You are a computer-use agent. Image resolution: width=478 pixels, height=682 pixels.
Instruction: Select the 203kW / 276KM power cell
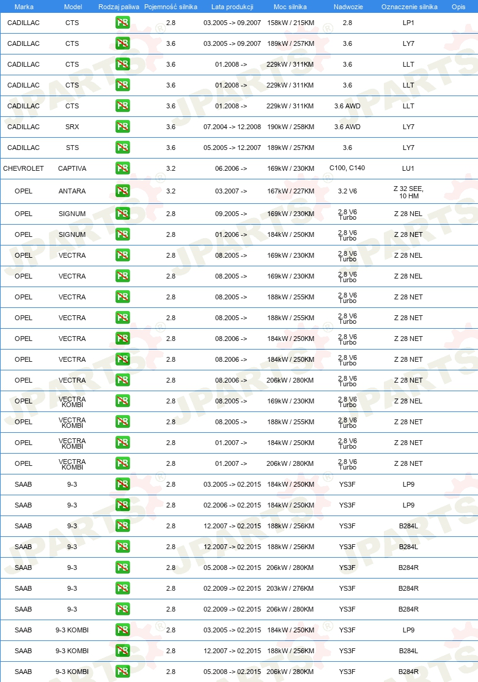pos(290,588)
